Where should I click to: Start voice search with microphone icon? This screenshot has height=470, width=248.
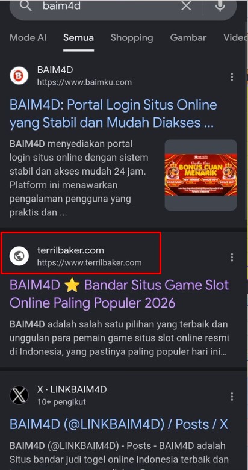220,5
